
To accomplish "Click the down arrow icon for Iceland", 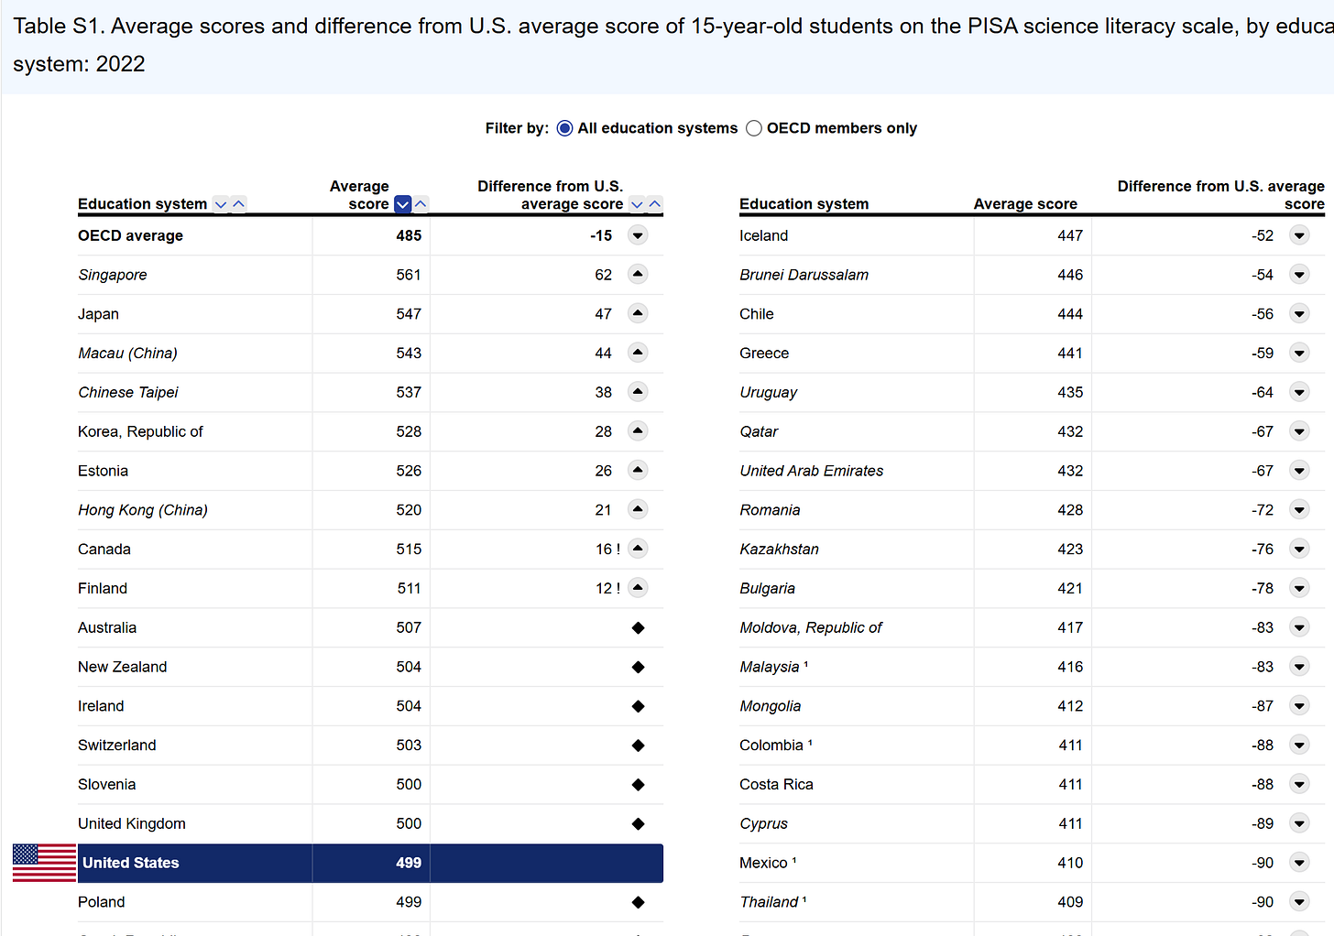I will pyautogui.click(x=1299, y=235).
